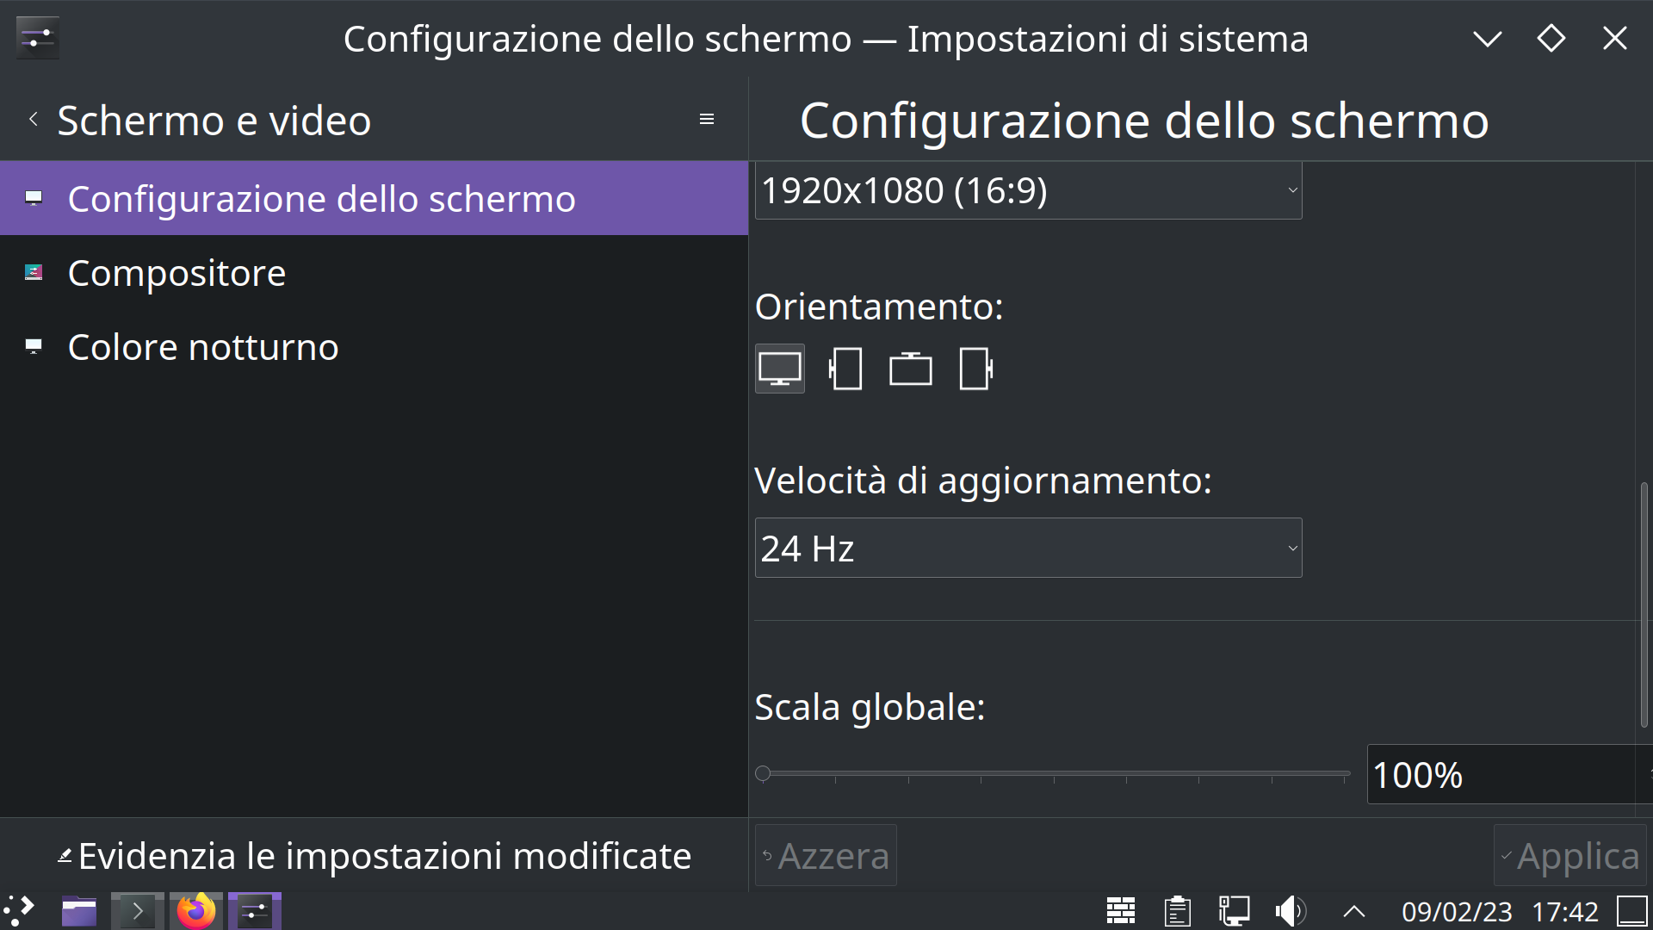Open the 24 Hz refresh rate dropdown
Image resolution: width=1653 pixels, height=930 pixels.
[x=1028, y=548]
